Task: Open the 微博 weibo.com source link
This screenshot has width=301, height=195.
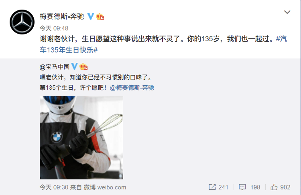Action: [x=105, y=187]
